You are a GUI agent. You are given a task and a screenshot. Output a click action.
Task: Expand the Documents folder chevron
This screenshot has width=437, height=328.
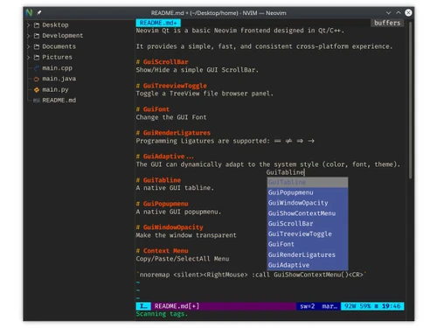28,46
